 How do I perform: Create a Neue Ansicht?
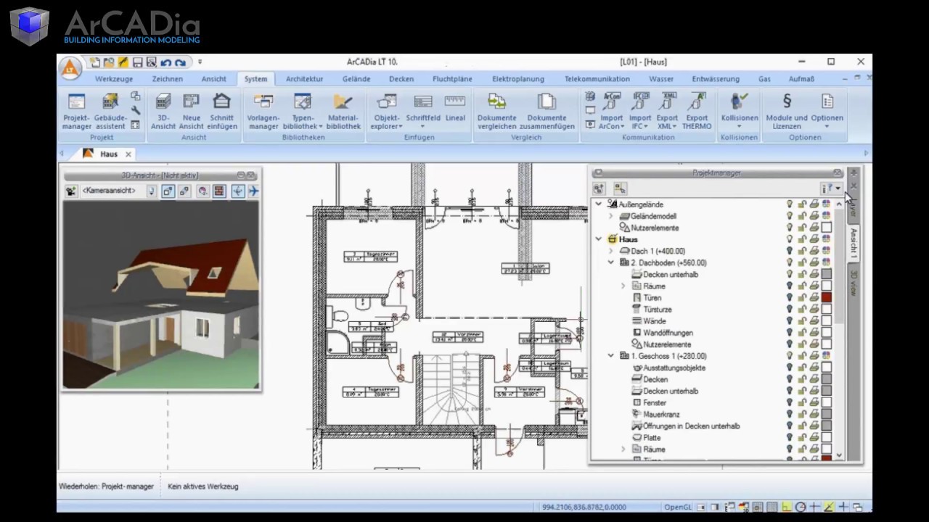point(191,110)
